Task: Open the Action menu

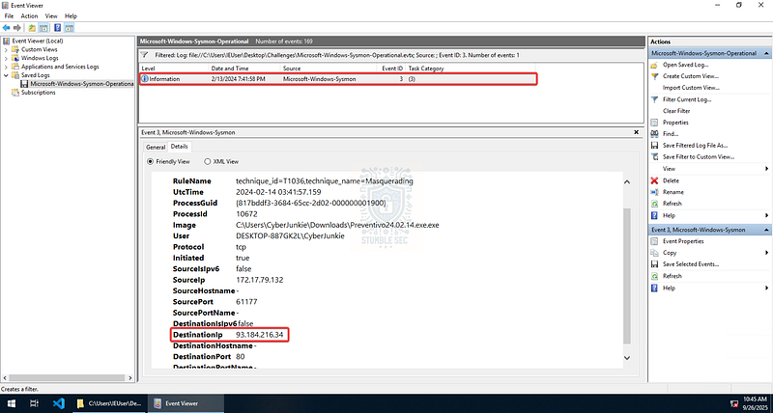Action: [29, 16]
